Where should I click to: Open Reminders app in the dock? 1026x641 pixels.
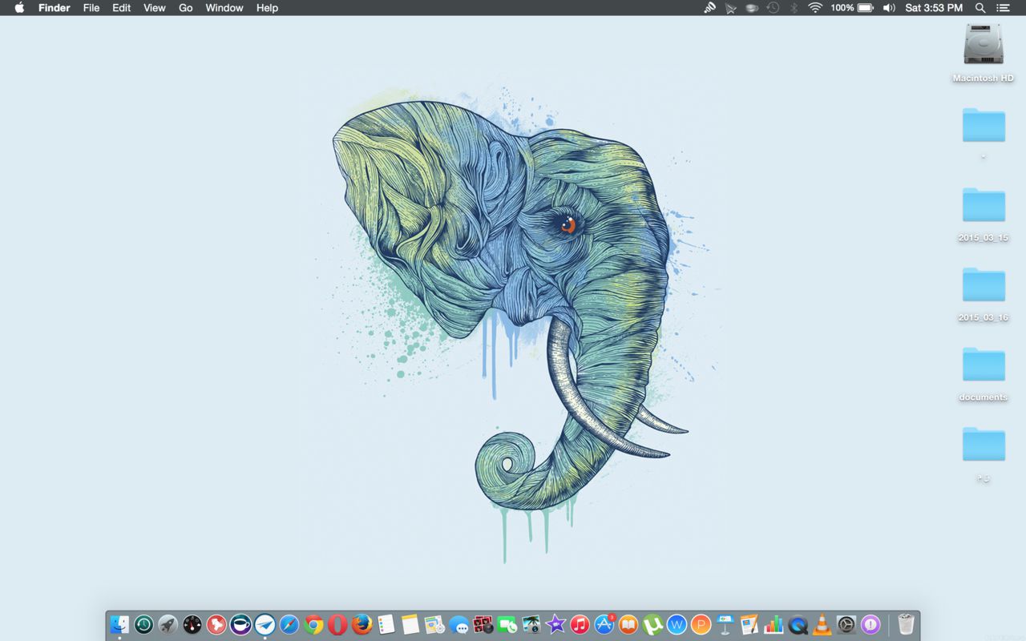click(x=386, y=624)
